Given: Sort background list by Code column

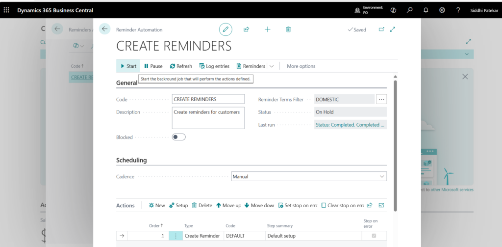Looking at the screenshot, I should 77,66.
